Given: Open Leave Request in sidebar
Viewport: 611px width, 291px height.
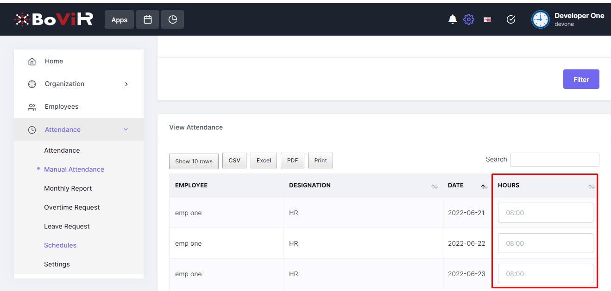Looking at the screenshot, I should 67,226.
